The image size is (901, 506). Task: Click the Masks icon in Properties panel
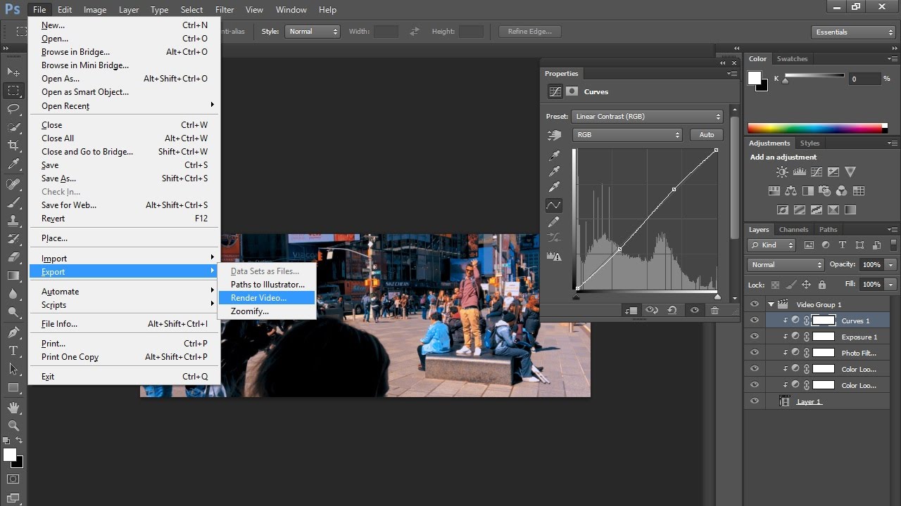coord(572,91)
